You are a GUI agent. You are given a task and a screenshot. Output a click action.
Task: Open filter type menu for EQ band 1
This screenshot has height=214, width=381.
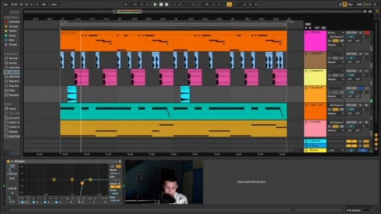coord(24,199)
